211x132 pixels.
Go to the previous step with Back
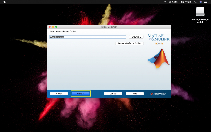pos(59,94)
